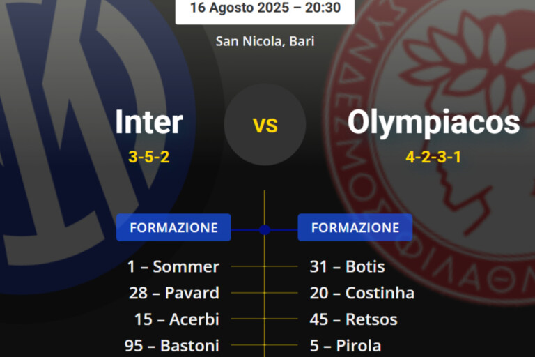This screenshot has height=357, width=535.
Task: Open Inter's Formazione button
Action: click(x=173, y=227)
